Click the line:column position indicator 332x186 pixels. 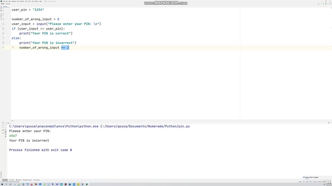(304, 181)
